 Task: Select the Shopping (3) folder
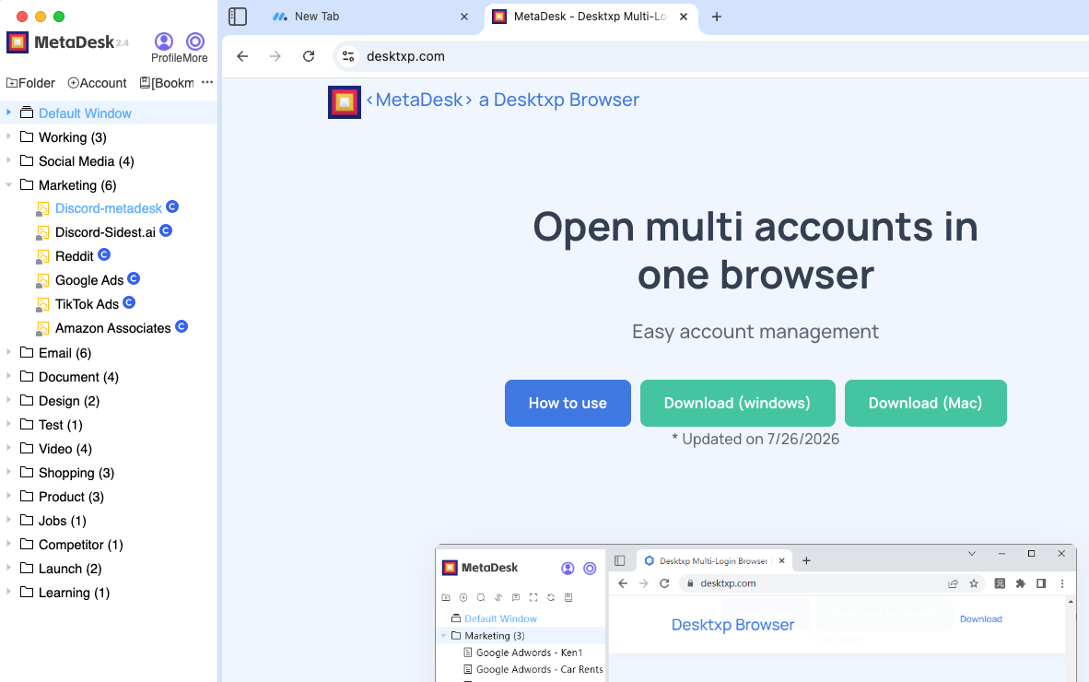76,473
